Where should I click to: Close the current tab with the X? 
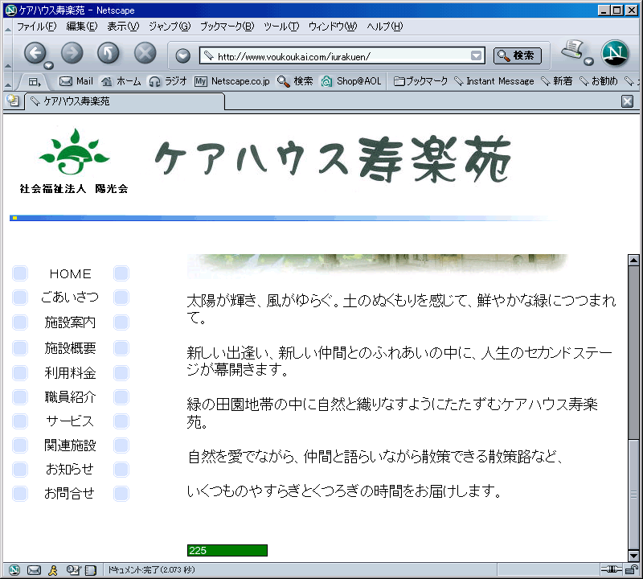627,101
